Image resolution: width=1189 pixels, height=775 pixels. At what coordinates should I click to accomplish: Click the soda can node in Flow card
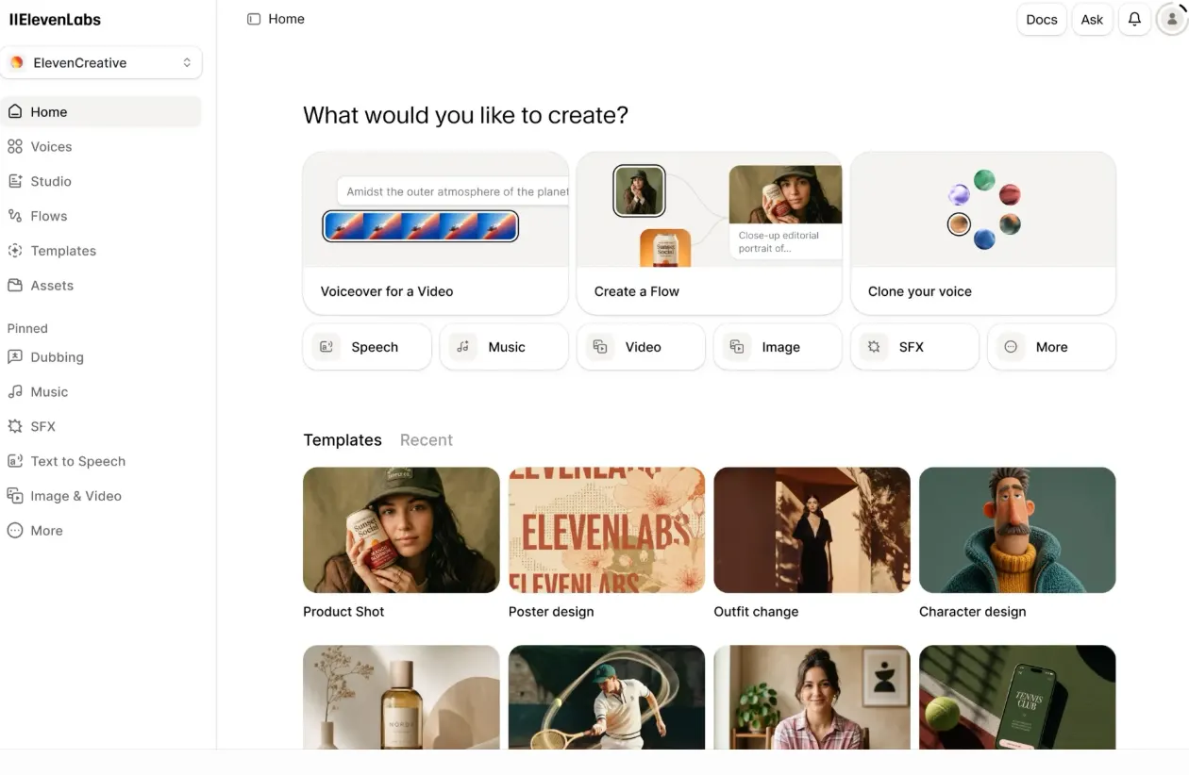[x=665, y=248]
